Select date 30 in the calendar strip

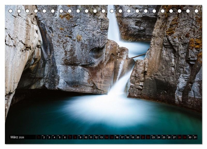click(x=190, y=137)
